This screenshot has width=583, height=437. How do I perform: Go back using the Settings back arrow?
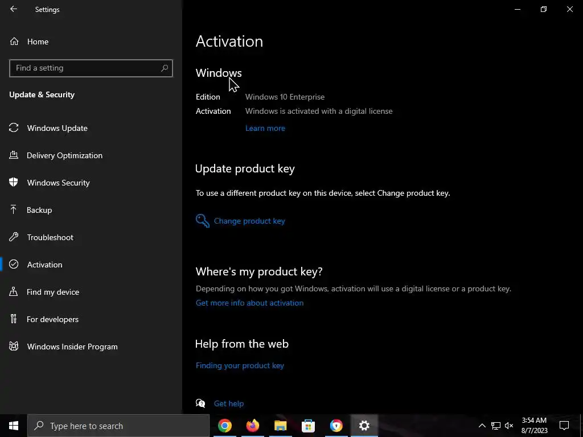pyautogui.click(x=14, y=9)
